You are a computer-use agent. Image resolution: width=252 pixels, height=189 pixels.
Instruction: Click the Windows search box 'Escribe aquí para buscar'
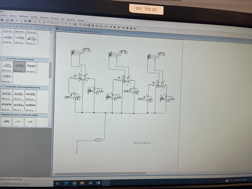[x=18, y=184]
